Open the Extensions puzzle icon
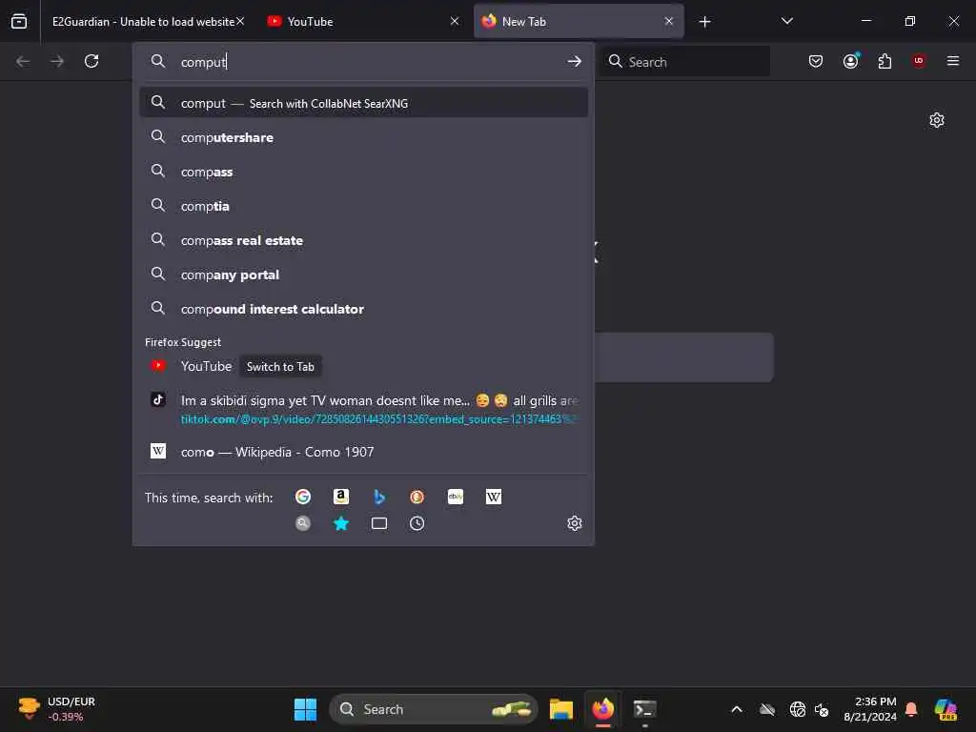This screenshot has height=732, width=976. click(884, 61)
